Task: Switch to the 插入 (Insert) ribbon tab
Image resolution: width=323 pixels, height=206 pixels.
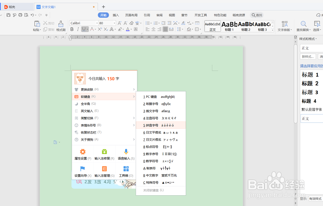Action: point(116,15)
